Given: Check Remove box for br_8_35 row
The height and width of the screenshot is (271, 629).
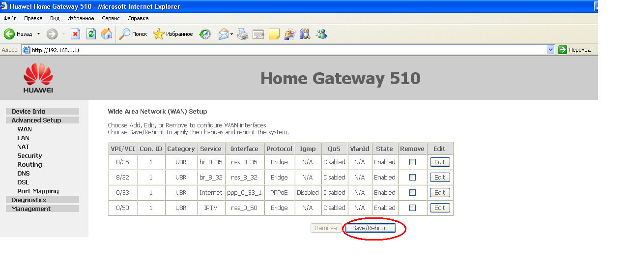Looking at the screenshot, I should [x=412, y=162].
